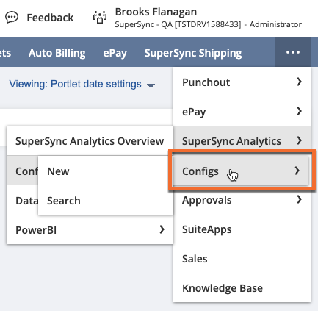The image size is (318, 311).
Task: Click the three-dot overflow menu button
Action: 293,52
